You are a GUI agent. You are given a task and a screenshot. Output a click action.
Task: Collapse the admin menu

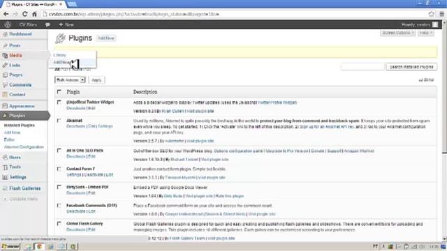20,199
